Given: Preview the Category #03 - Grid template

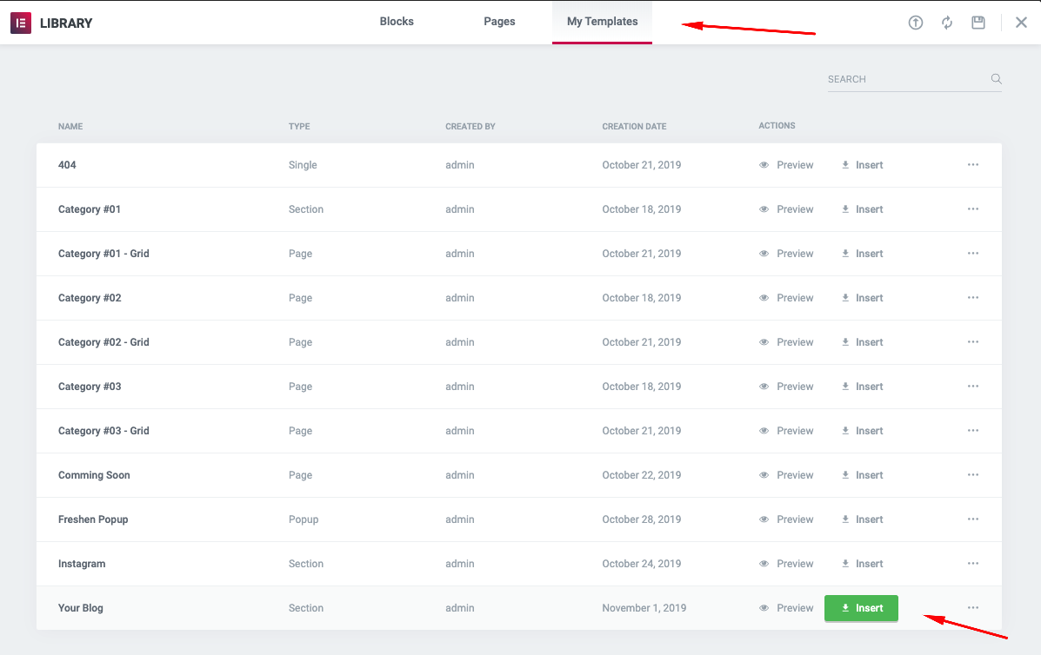Looking at the screenshot, I should 786,431.
